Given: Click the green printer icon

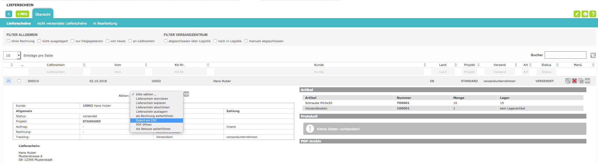Looking at the screenshot, I should tap(585, 14).
